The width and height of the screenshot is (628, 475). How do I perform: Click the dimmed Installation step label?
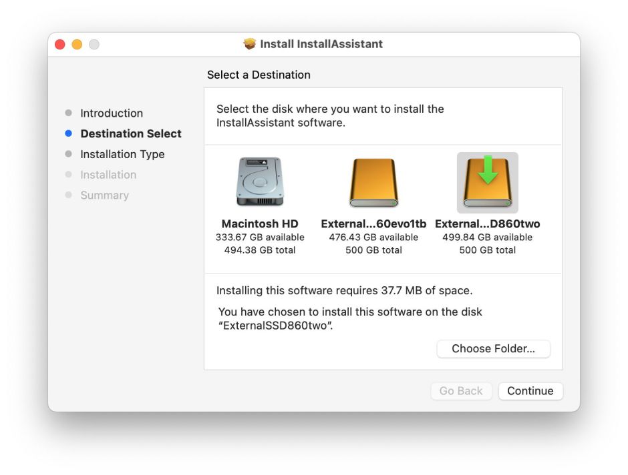point(108,175)
